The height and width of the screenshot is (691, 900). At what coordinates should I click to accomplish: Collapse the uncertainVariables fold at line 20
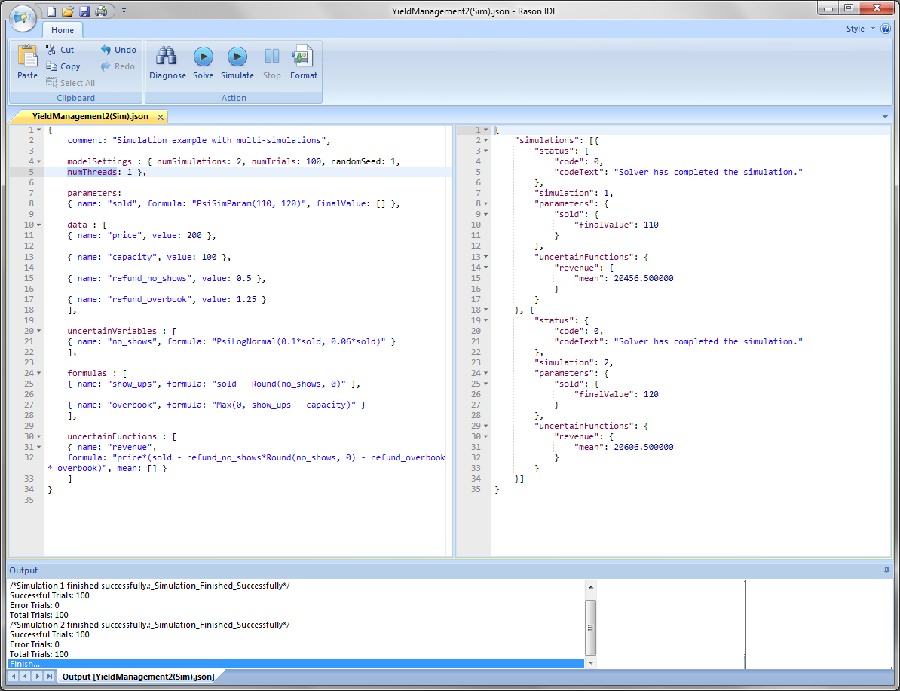pos(38,331)
